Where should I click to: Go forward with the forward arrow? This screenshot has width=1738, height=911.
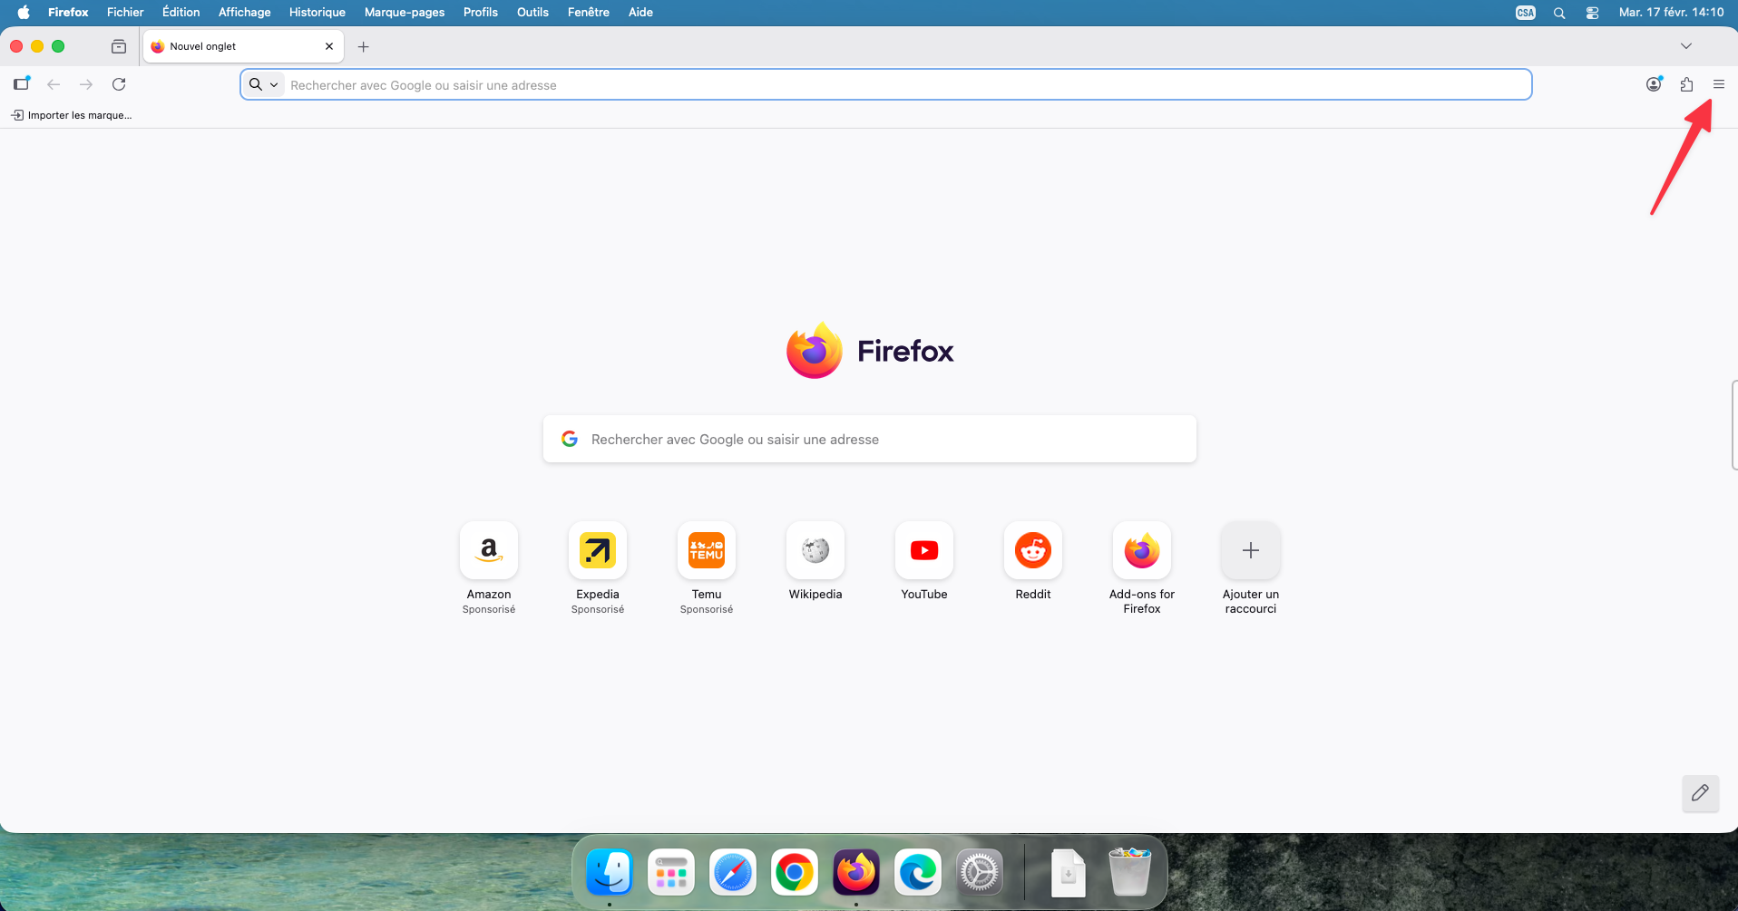coord(86,84)
